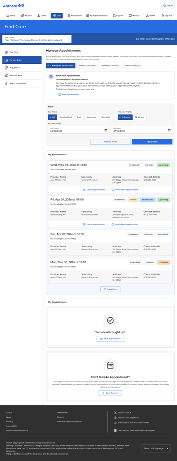The height and width of the screenshot is (461, 177).
Task: Open the Privacy footer link
Action: 10,421
